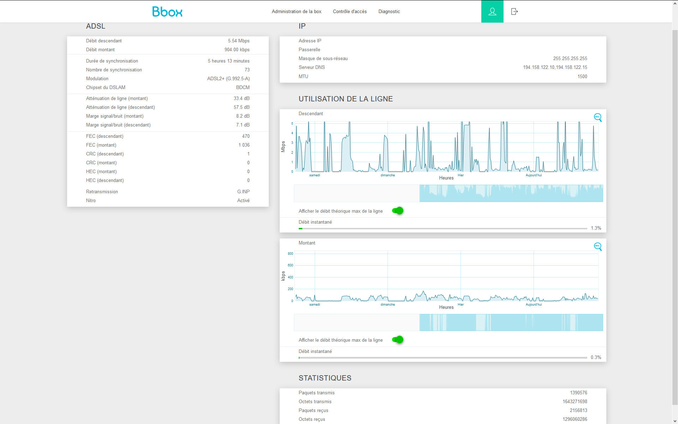Screen dimensions: 678x424
Task: Click the Descendant débit instantané progress bar
Action: [x=443, y=229]
